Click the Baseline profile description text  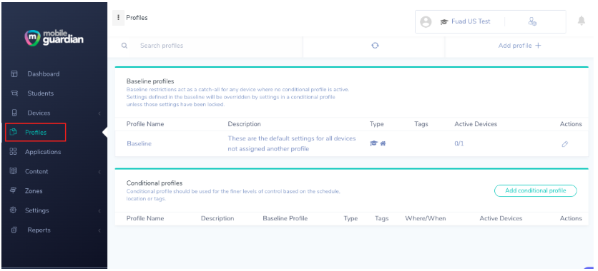coord(292,143)
